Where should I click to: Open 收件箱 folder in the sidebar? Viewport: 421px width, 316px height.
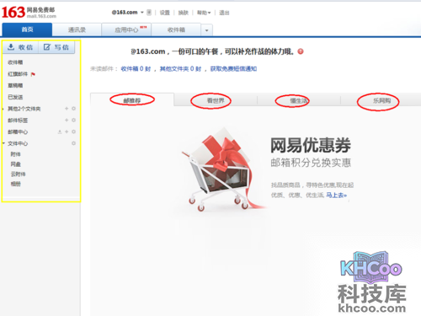(15, 62)
